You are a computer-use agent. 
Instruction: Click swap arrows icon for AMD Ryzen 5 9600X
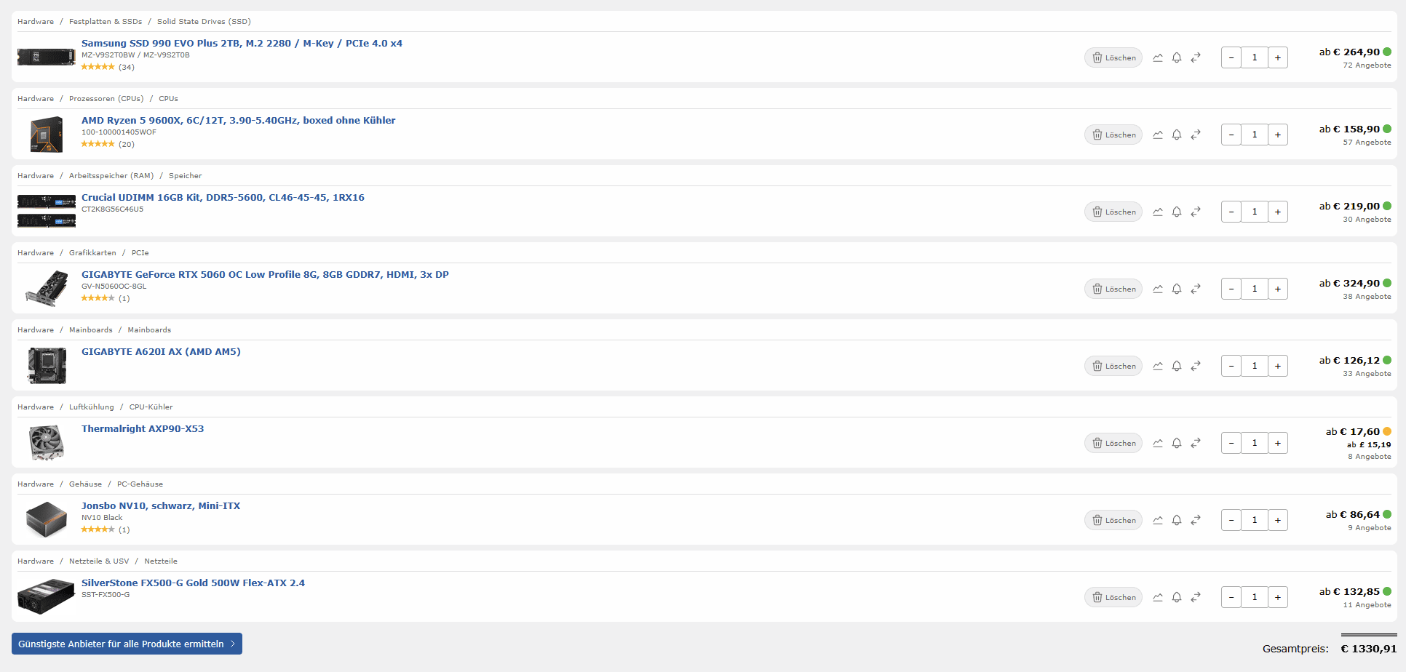1196,135
